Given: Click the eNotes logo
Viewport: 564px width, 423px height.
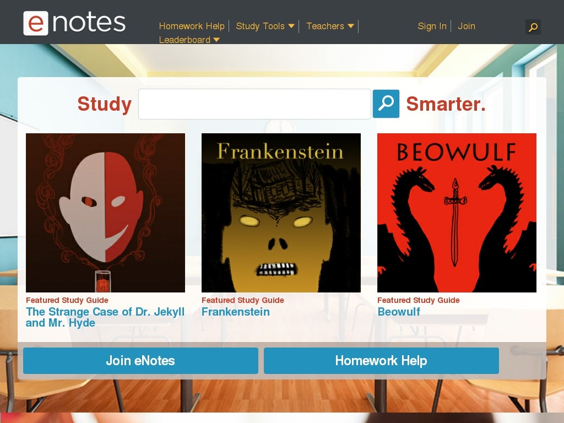Looking at the screenshot, I should tap(74, 23).
